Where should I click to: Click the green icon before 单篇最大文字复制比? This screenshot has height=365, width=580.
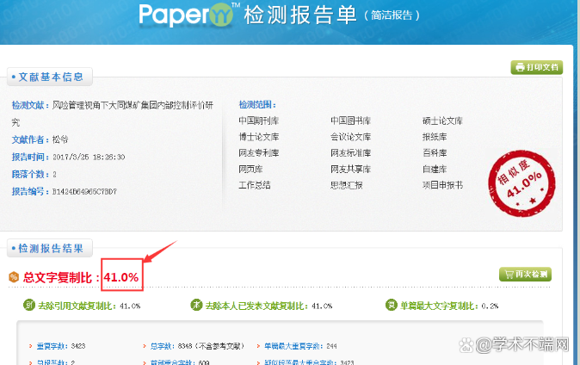391,305
